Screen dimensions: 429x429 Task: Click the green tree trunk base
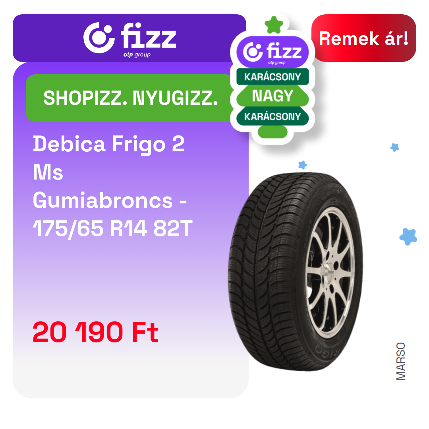[272, 132]
